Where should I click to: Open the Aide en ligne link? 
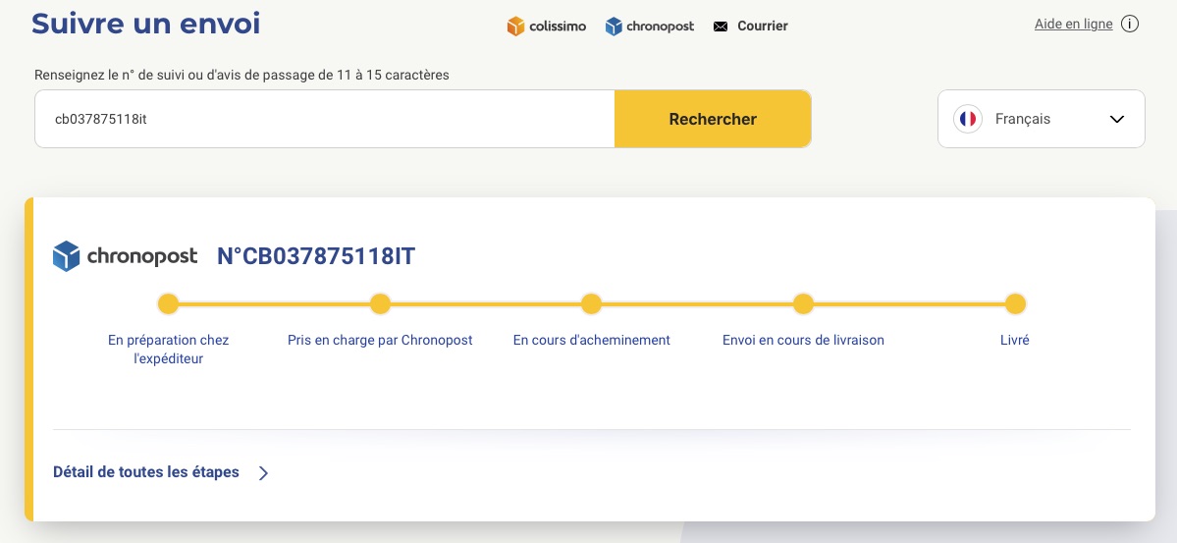pyautogui.click(x=1073, y=24)
